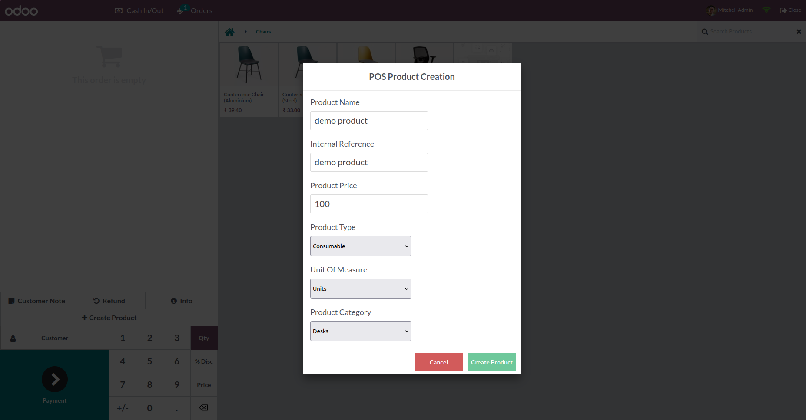Open Cash In/Out menu
Viewport: 806px width, 420px height.
pos(139,10)
